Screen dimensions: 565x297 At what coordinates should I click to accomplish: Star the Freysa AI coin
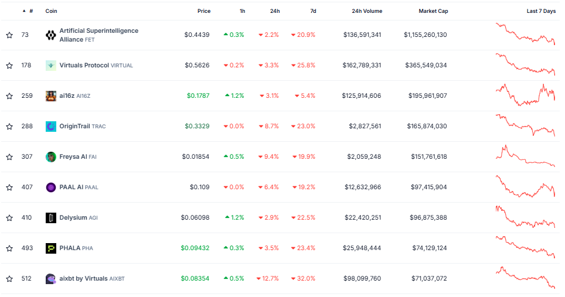click(x=9, y=157)
